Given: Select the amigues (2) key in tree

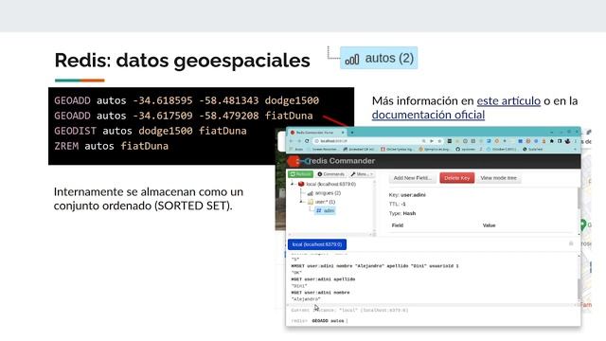Looking at the screenshot, I should (x=328, y=193).
